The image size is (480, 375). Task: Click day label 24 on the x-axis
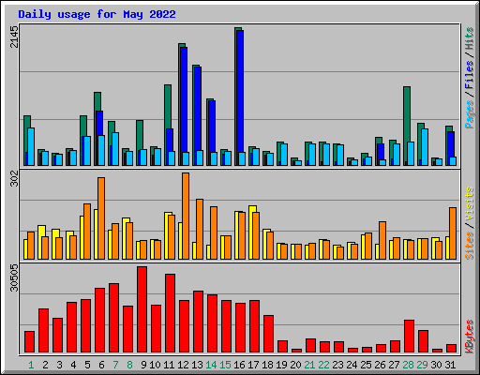tap(352, 365)
